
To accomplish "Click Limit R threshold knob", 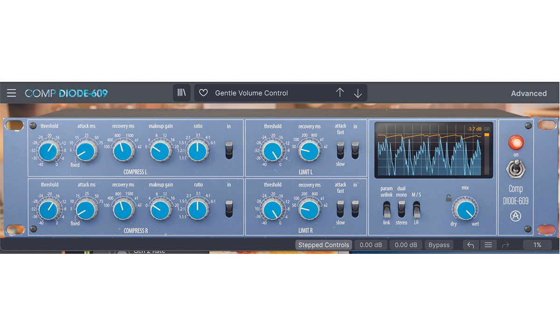I will point(272,210).
